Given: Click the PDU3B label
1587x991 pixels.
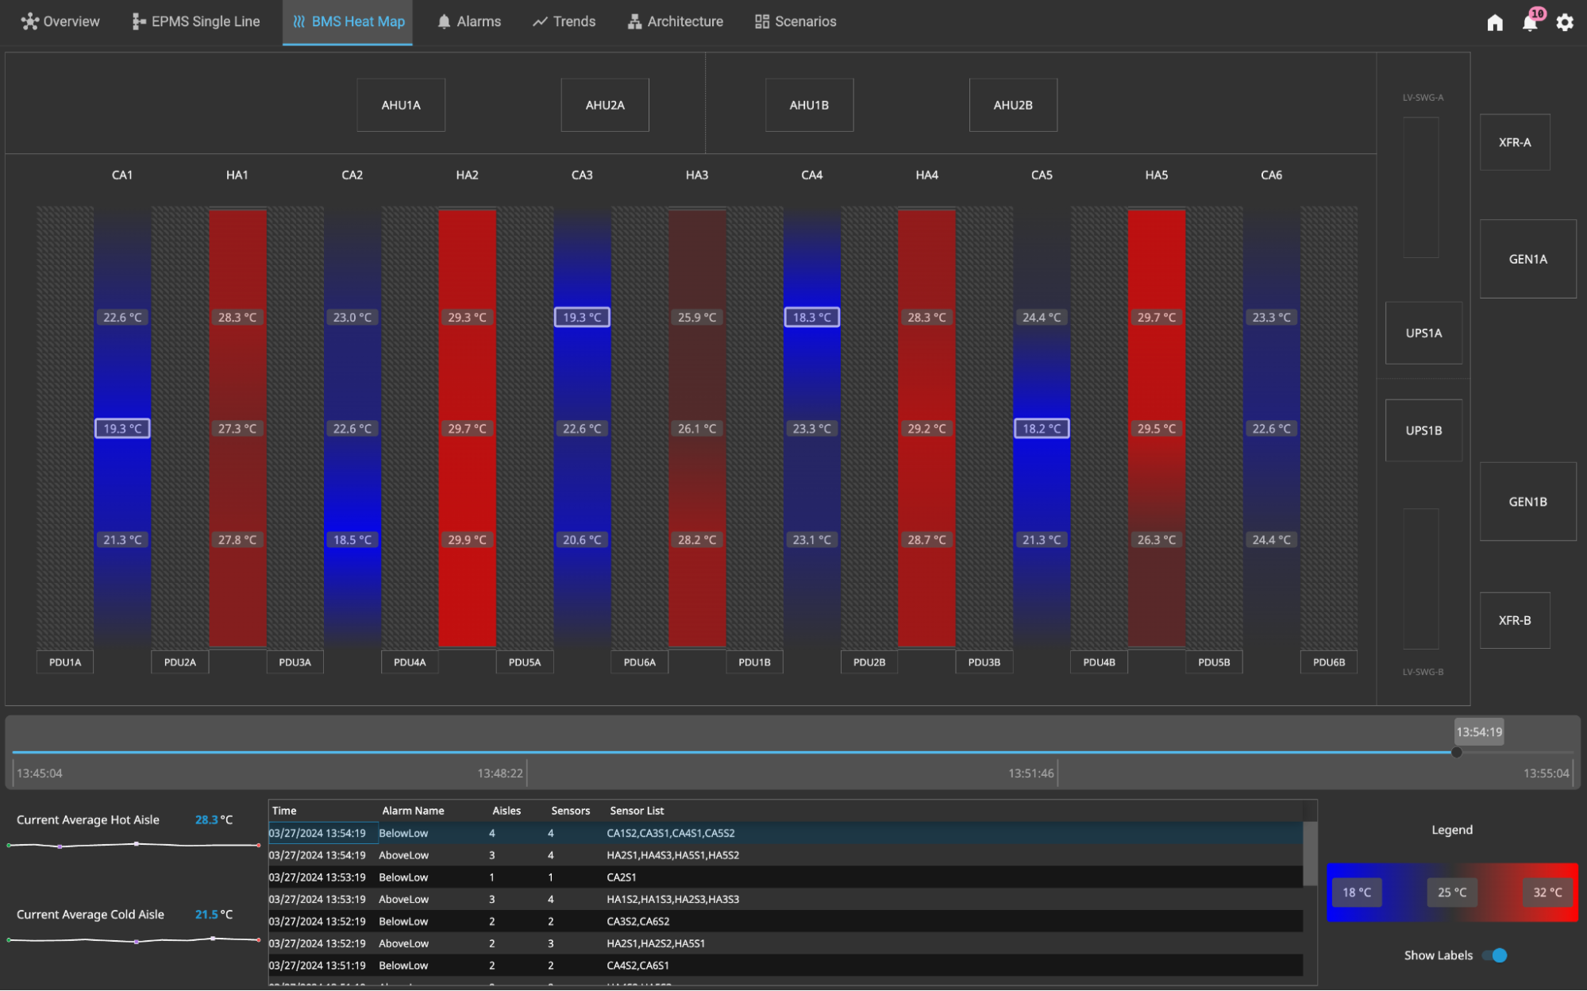Looking at the screenshot, I should tap(984, 662).
